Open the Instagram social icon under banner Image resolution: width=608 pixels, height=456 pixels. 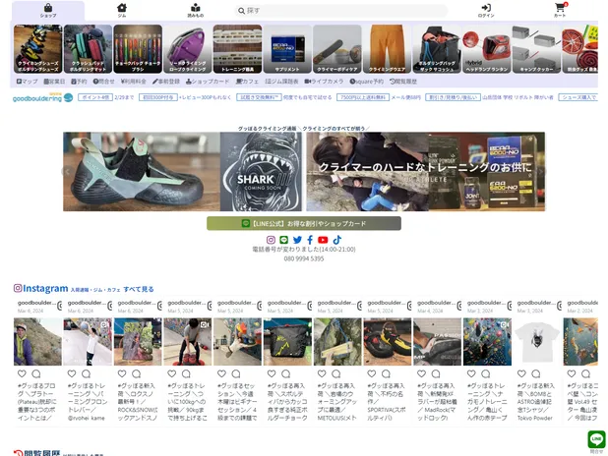coord(271,240)
